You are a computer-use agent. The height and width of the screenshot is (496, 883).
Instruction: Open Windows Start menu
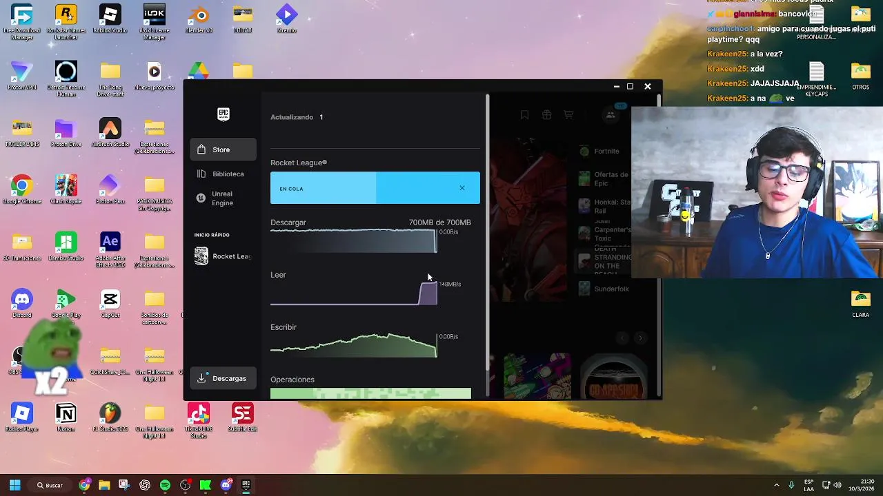[14, 485]
